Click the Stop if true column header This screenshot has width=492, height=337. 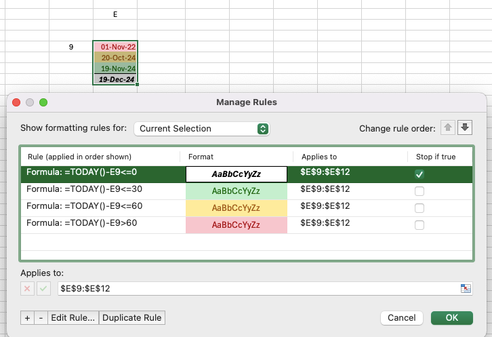coord(436,157)
